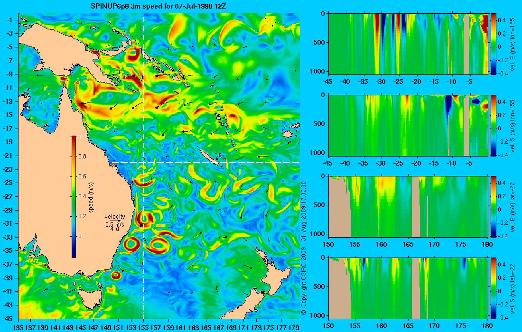Click the timestamp '31-Aug-2009 17:32:38'
The width and height of the screenshot is (522, 332).
coord(303,211)
